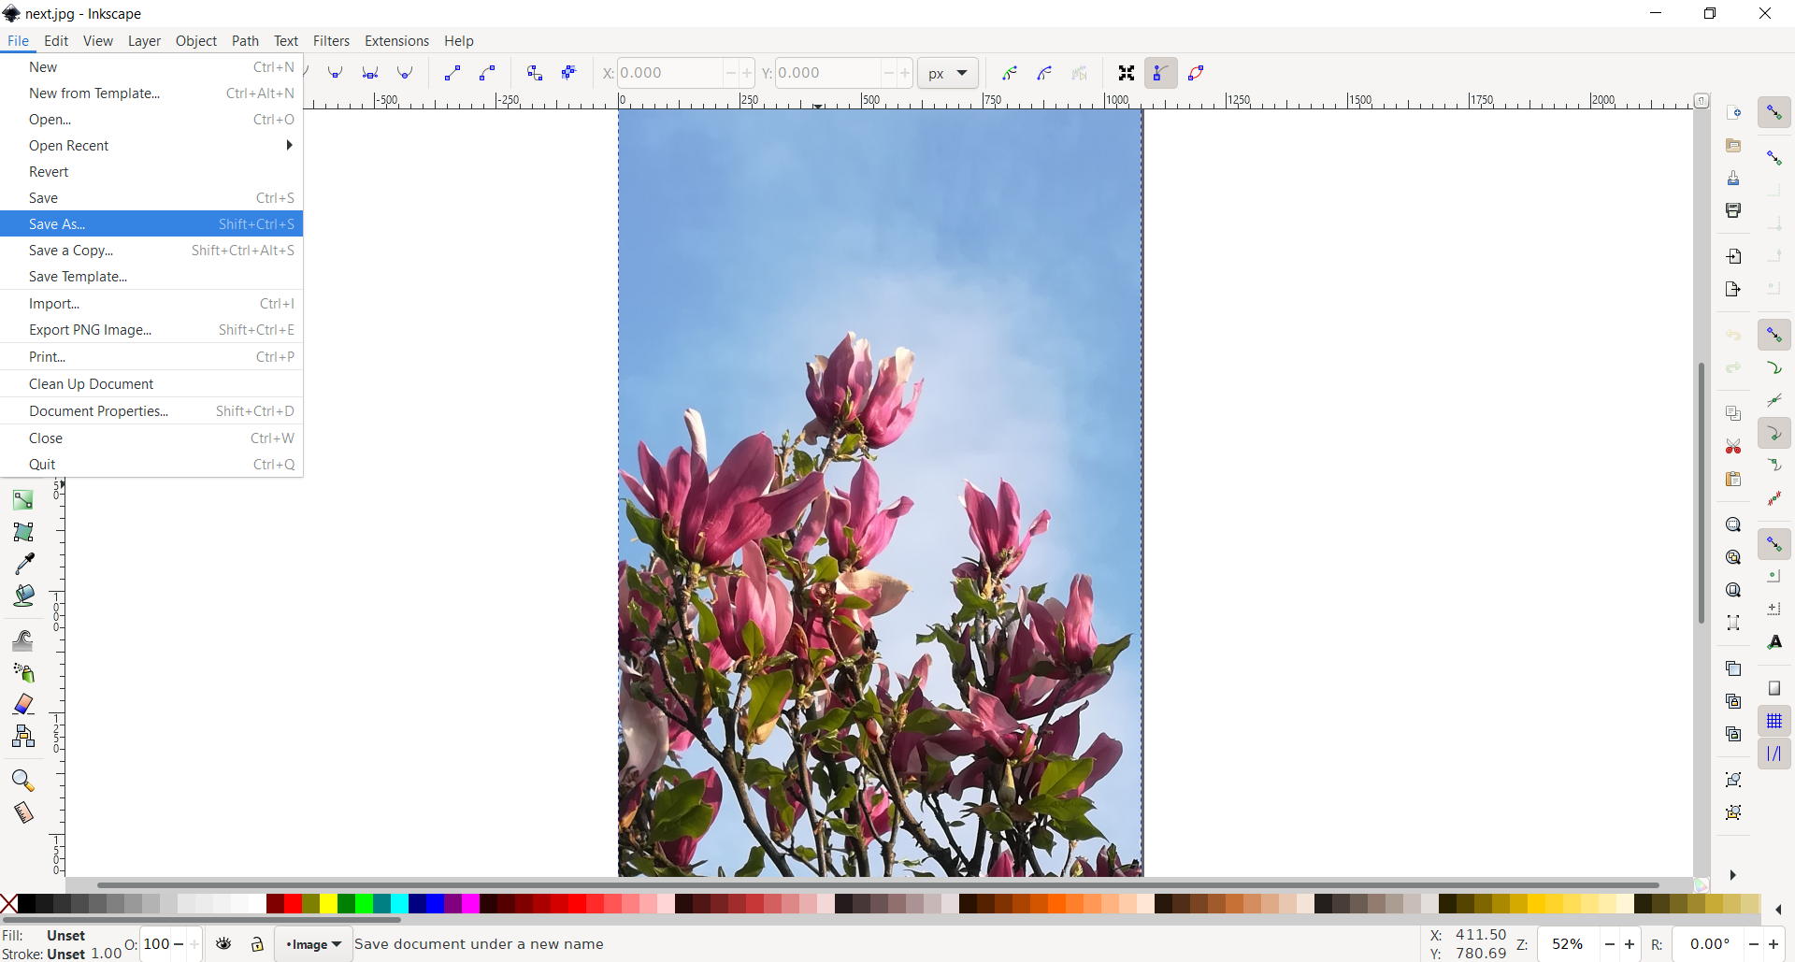Click the zoom percentage field

1569,944
